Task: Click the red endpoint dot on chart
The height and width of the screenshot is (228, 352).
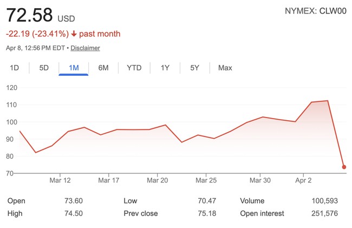Action: tap(344, 167)
